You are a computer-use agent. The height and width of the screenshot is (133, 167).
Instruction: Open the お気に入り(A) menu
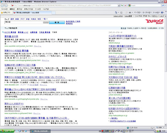pyautogui.click(x=28, y=9)
